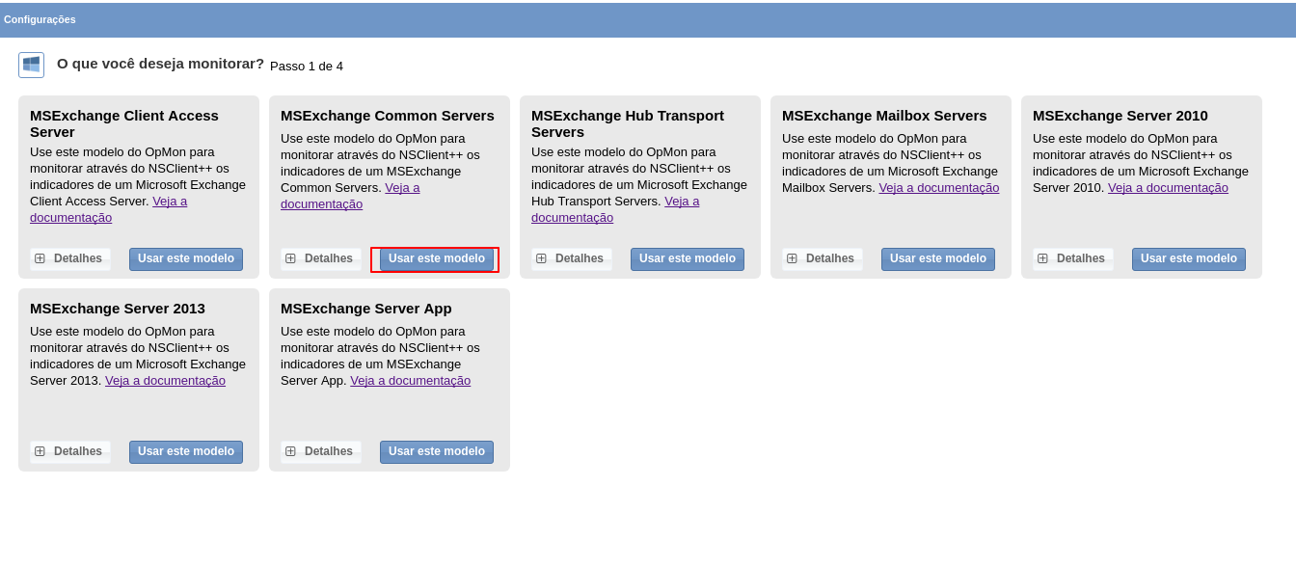The image size is (1296, 567).
Task: Open the Configurações header tab
Action: pyautogui.click(x=40, y=19)
